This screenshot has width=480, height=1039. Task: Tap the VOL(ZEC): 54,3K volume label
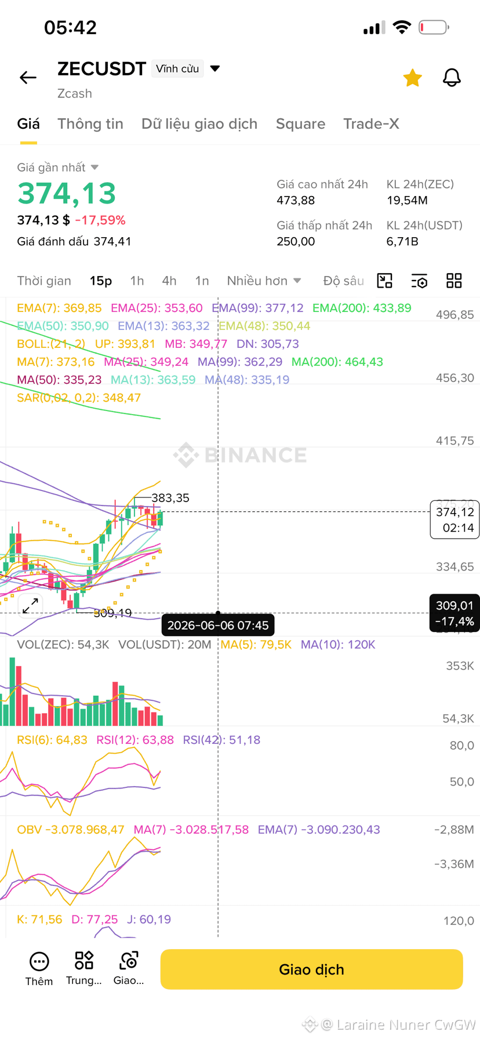pos(63,645)
